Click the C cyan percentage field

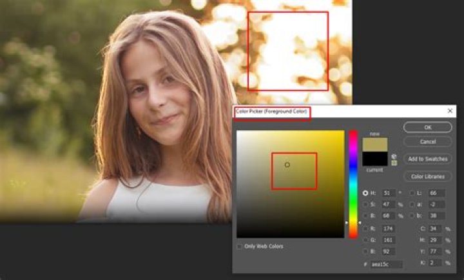[435, 228]
